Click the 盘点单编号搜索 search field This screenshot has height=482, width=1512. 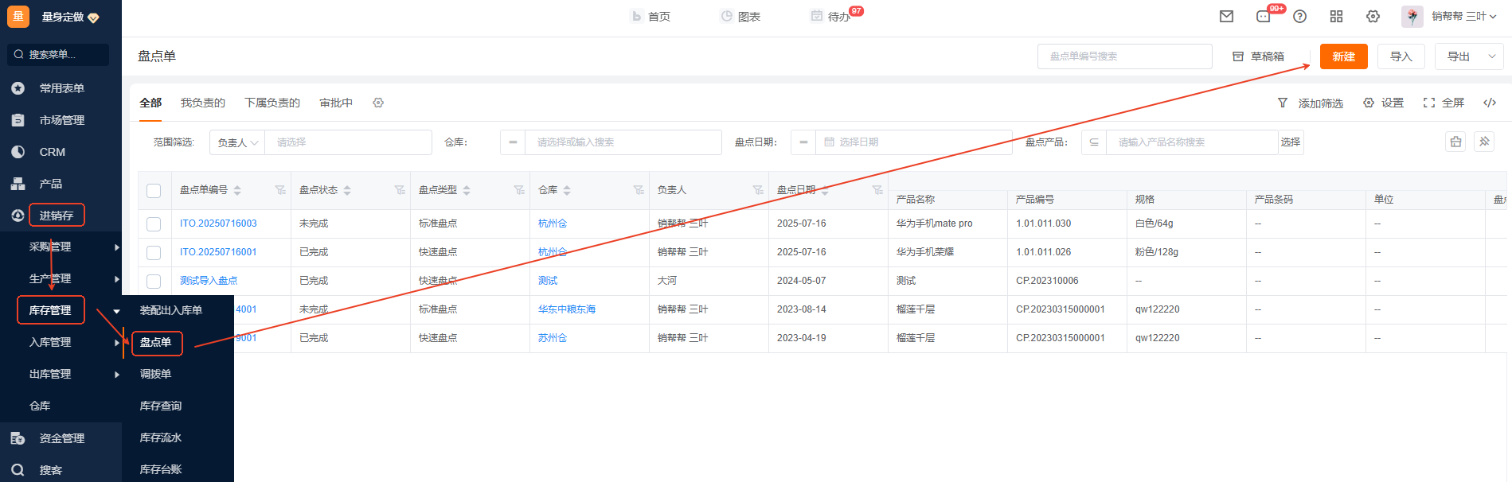click(x=1125, y=56)
